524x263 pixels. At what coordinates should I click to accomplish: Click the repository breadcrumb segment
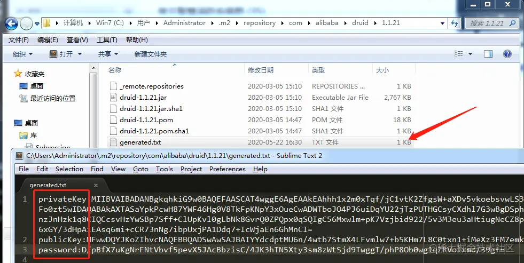click(259, 23)
